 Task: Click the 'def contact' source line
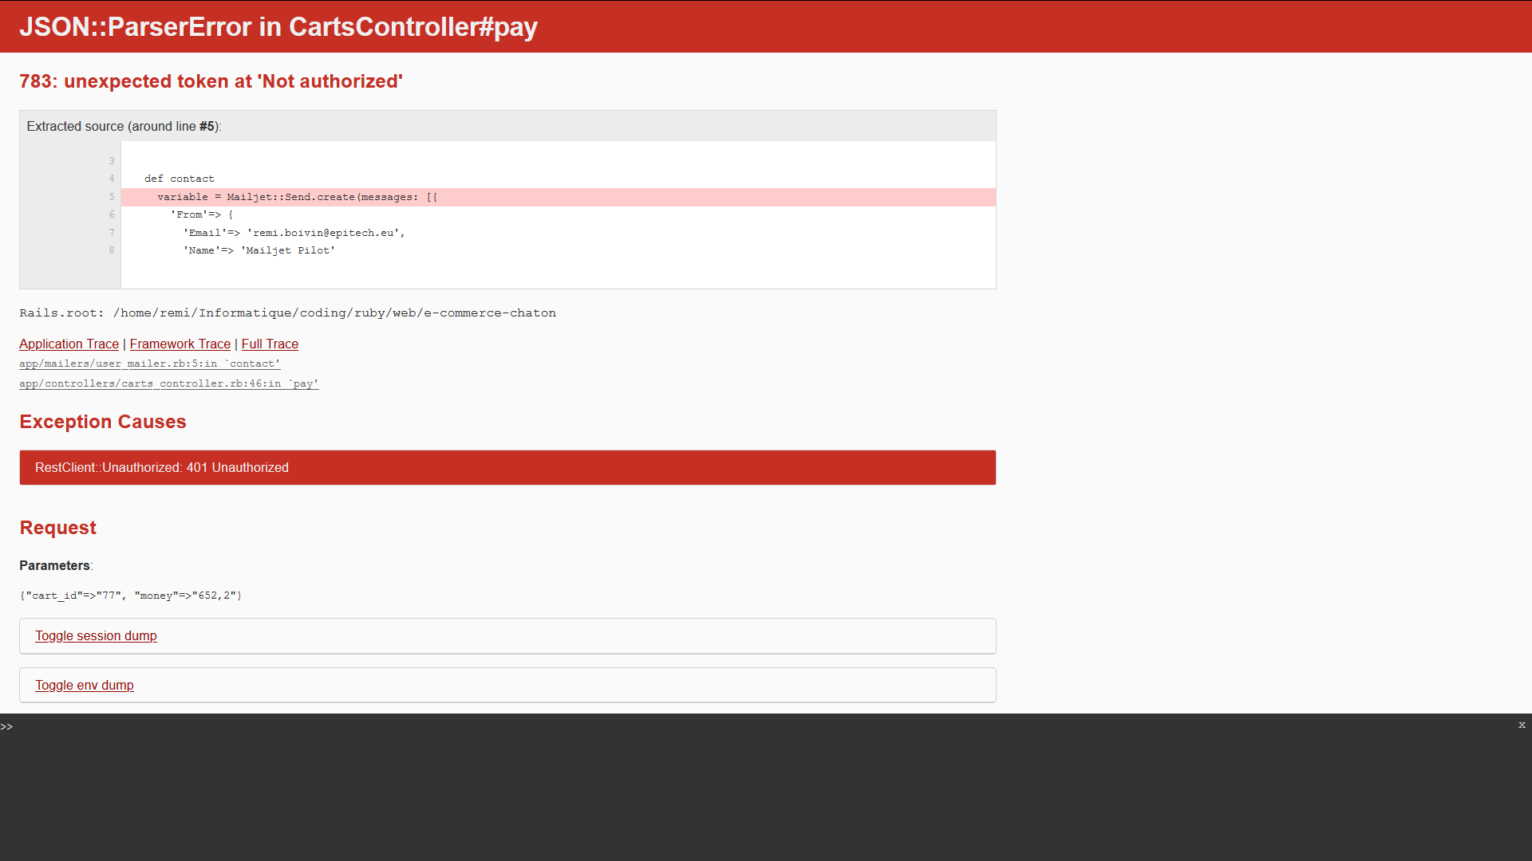coord(180,179)
